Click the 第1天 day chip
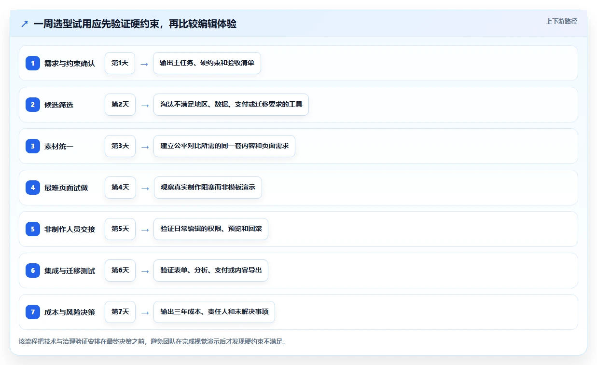 [x=120, y=63]
